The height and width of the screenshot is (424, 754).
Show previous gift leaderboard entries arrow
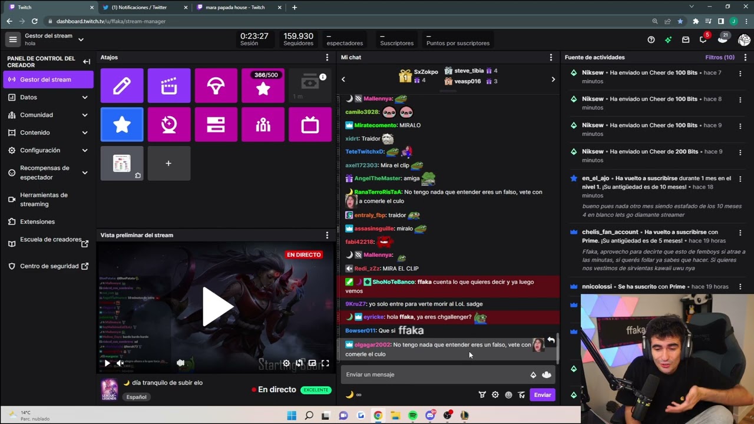343,79
